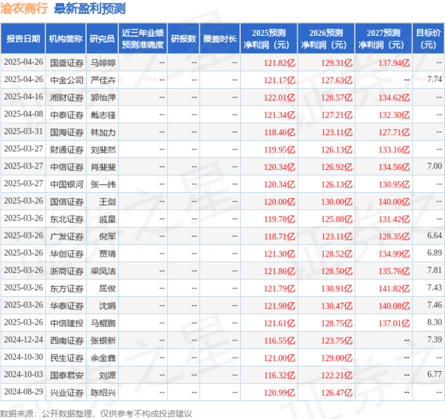Click target price 6.64

tap(434, 236)
